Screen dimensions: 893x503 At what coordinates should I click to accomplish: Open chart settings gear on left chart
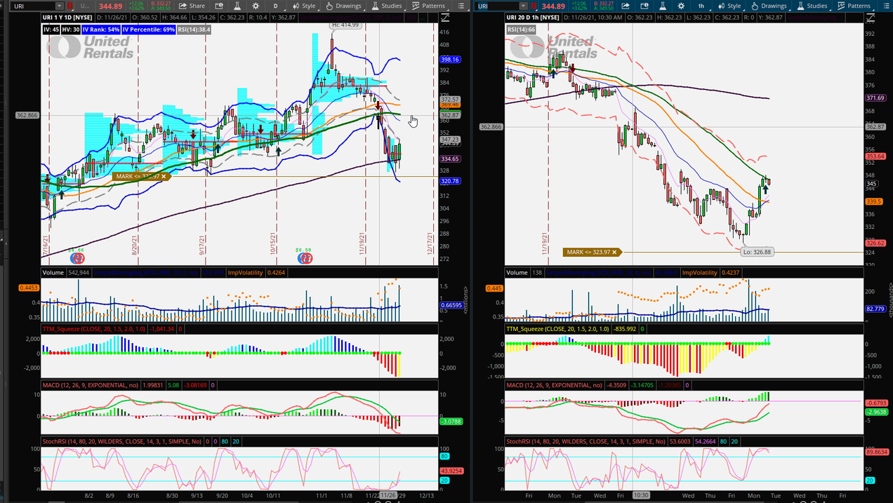(256, 6)
